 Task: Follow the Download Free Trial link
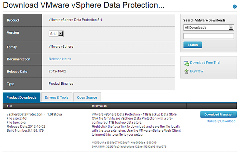205,63
